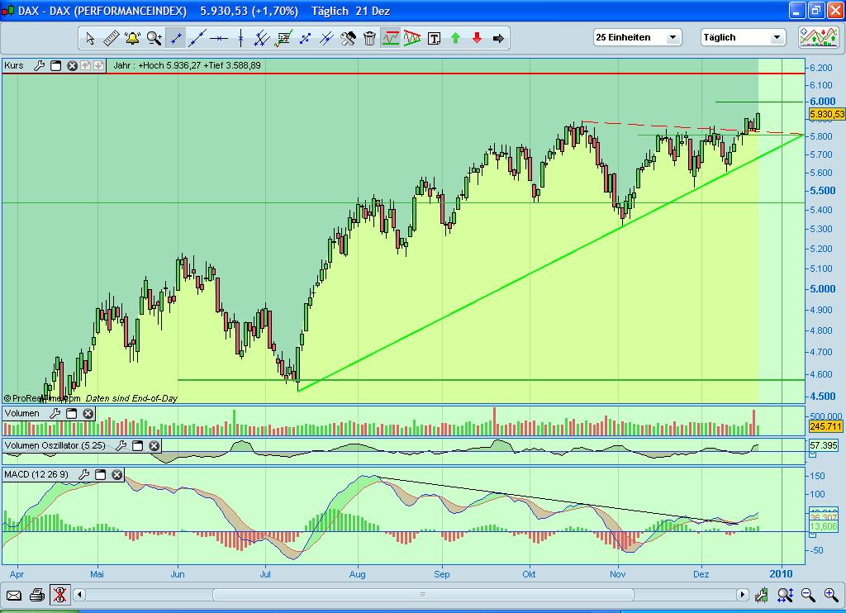Click the printer icon
The image size is (846, 613).
[x=37, y=595]
